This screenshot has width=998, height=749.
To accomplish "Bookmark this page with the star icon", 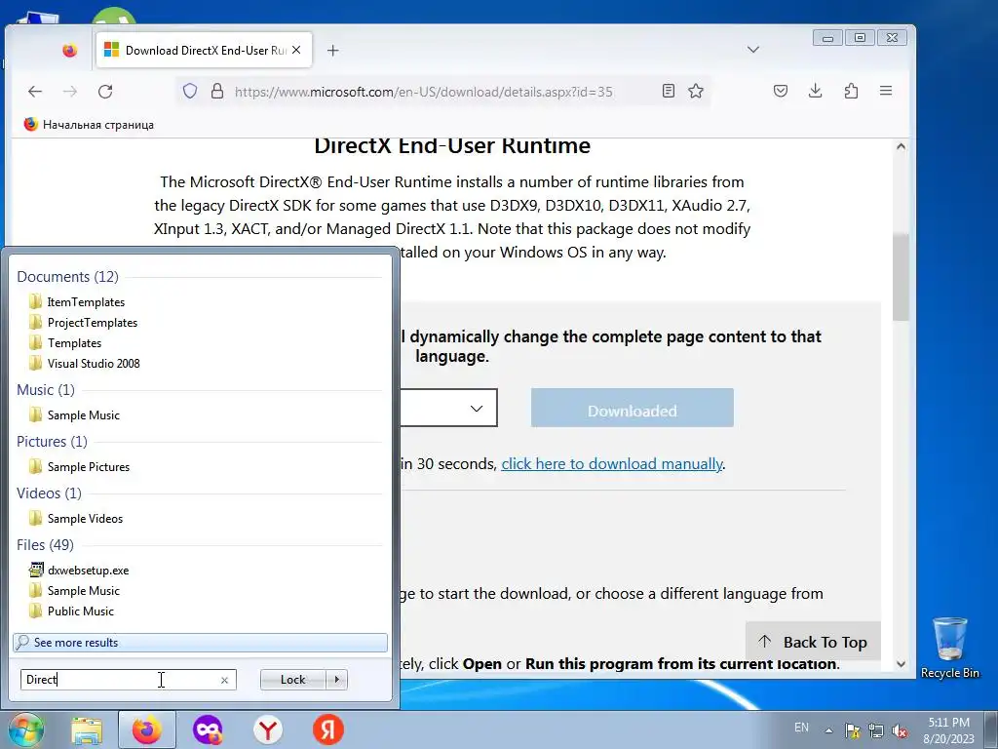I will pos(696,91).
